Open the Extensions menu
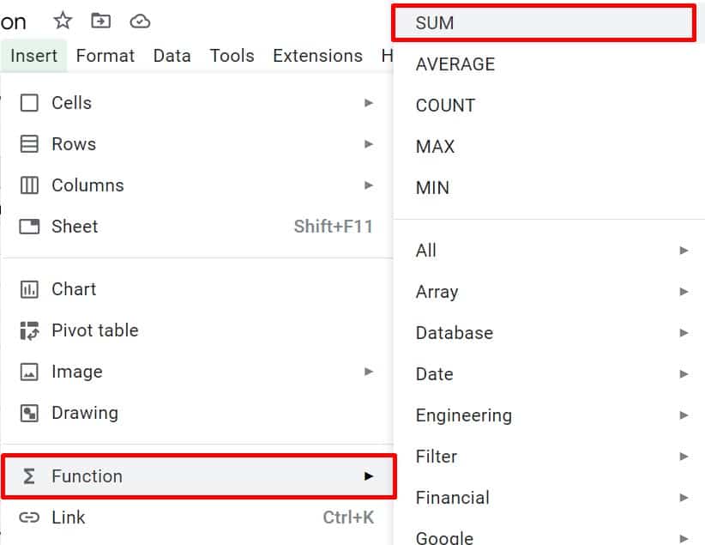Viewport: 705px width, 545px height. pyautogui.click(x=317, y=56)
